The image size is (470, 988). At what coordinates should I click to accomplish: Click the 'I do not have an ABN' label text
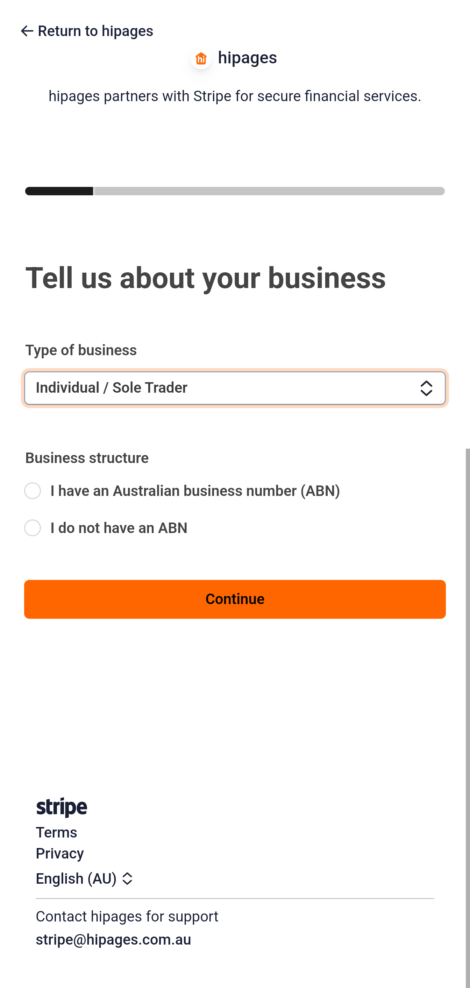(119, 528)
